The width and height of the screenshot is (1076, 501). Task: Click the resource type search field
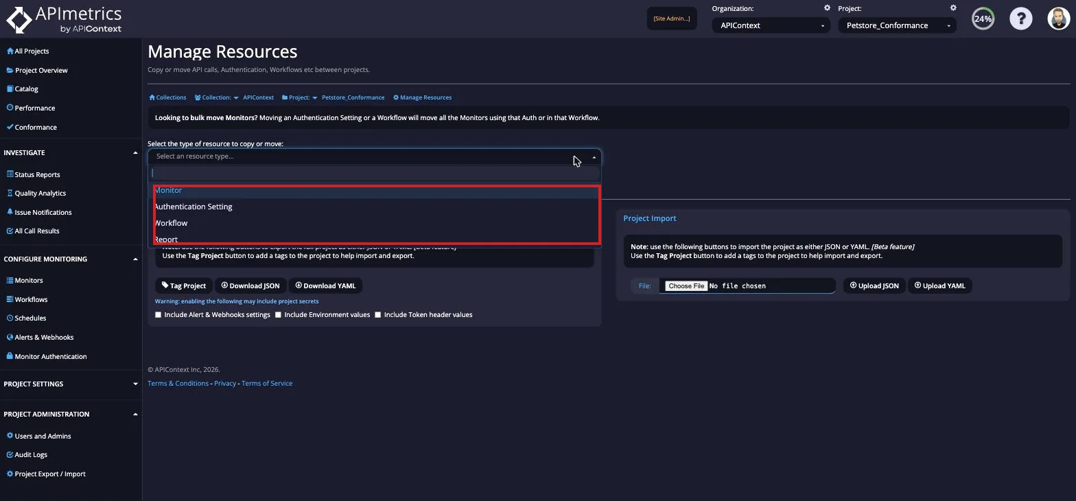(x=374, y=173)
